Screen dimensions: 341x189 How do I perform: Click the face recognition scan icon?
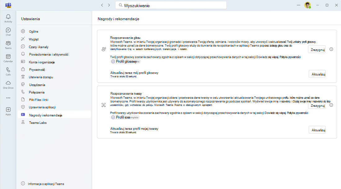point(104,105)
